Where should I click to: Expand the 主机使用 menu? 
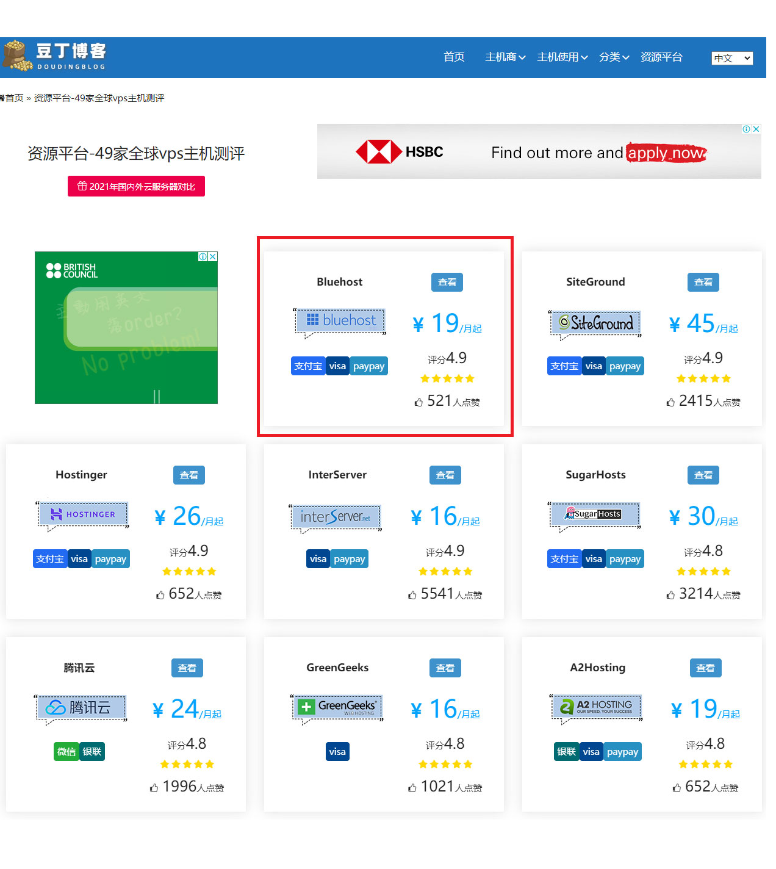tap(562, 57)
